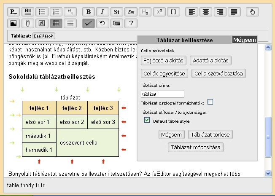The width and height of the screenshot is (275, 196).
Task: Toggle italic formatting
Action: point(102,12)
